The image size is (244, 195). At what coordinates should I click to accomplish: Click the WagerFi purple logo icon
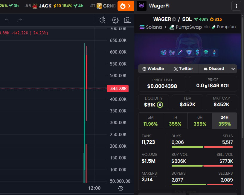[x=142, y=6]
